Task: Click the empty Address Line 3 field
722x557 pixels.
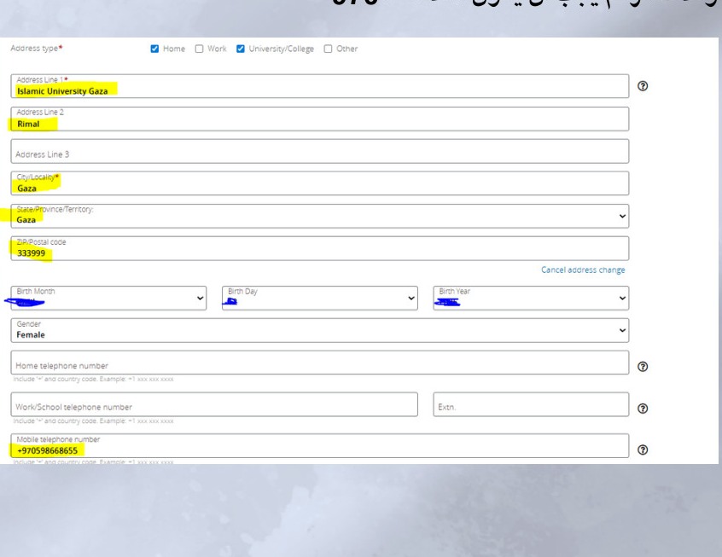Action: tap(319, 151)
